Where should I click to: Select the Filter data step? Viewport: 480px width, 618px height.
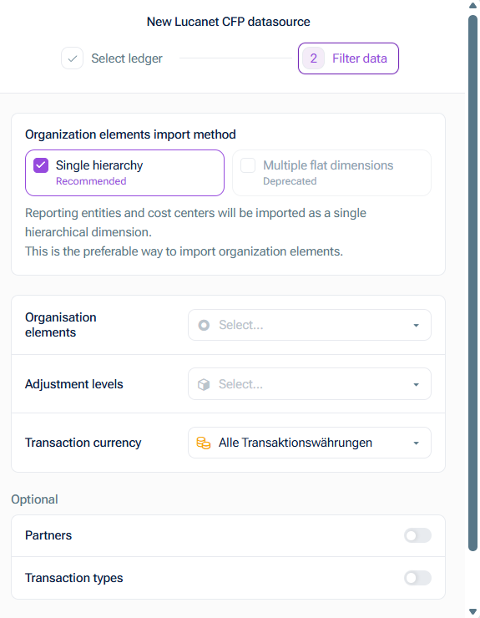tap(348, 58)
